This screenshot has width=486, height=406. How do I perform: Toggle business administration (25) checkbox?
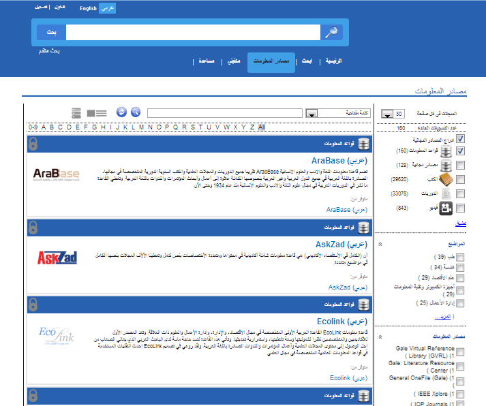[x=460, y=303]
